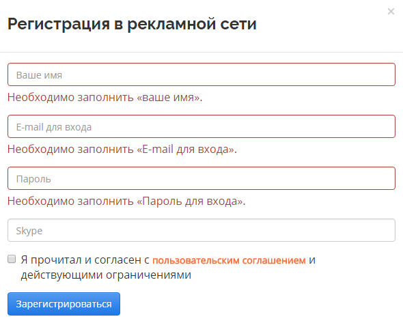Click the words 'рекламной сети' in the title
403x321 pixels.
click(192, 24)
